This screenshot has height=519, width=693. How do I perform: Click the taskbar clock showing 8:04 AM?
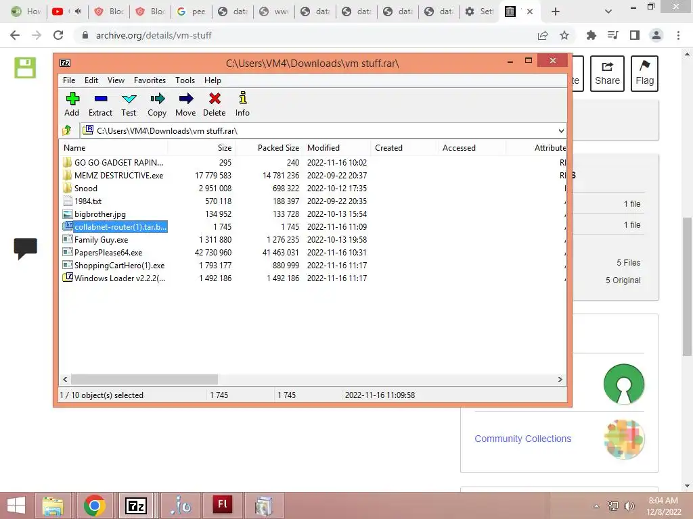tap(663, 506)
